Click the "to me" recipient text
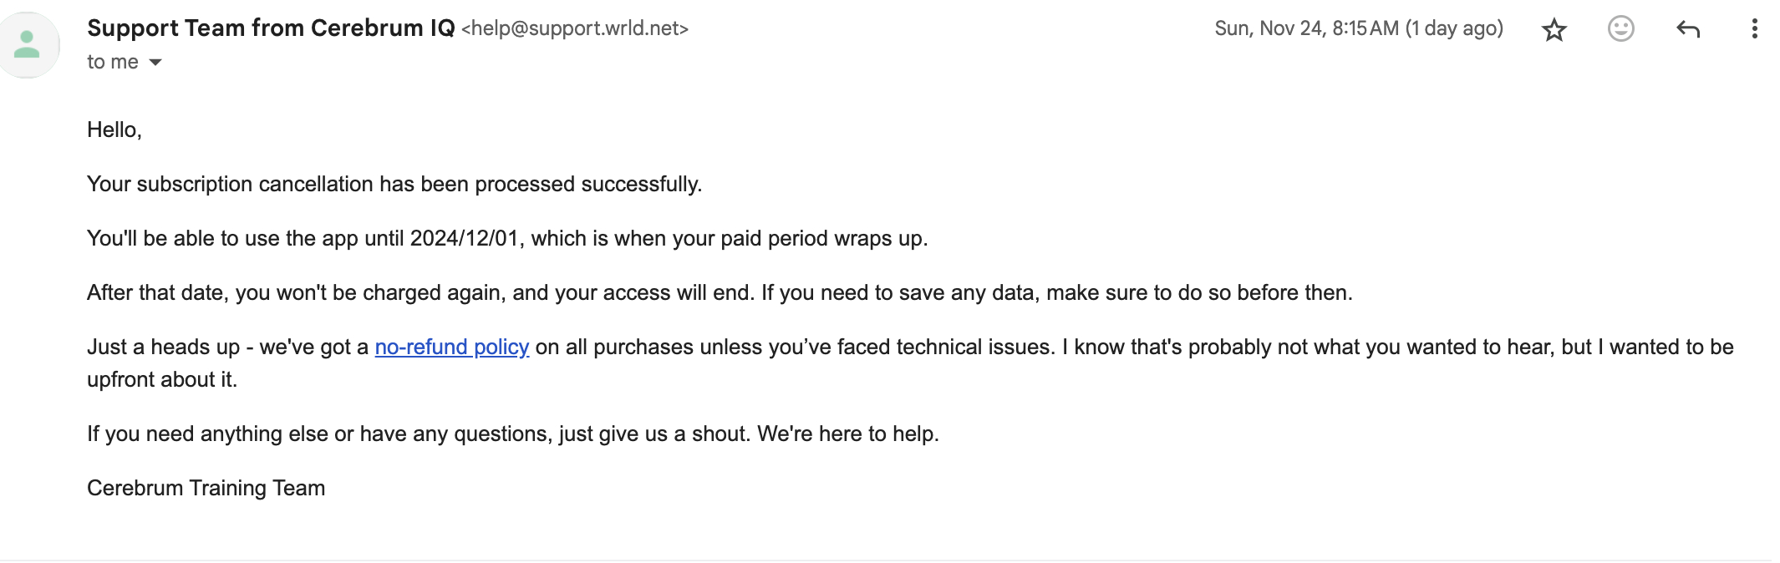This screenshot has width=1780, height=563. [113, 63]
